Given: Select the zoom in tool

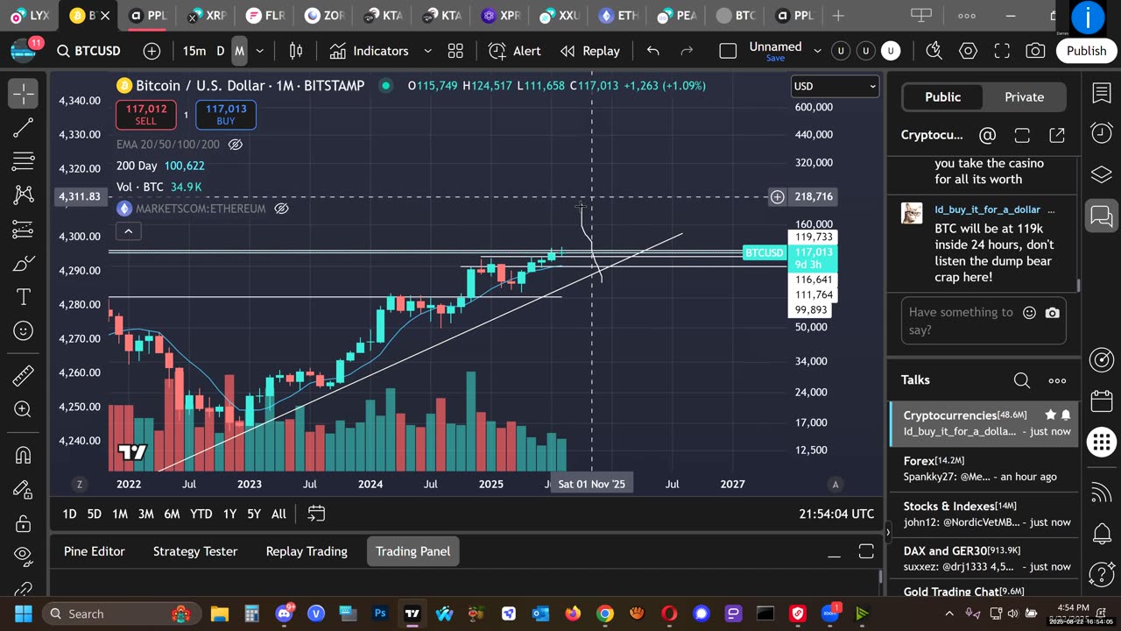Looking at the screenshot, I should point(24,409).
